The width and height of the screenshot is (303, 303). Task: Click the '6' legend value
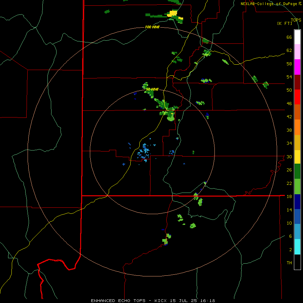click(291, 236)
